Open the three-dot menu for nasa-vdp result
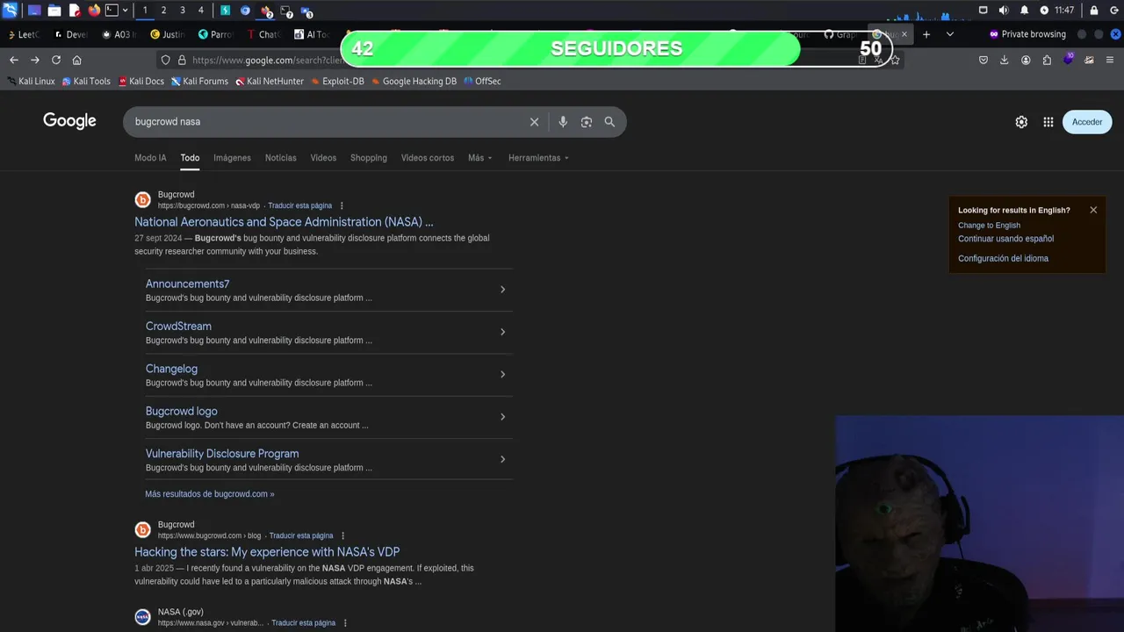 point(342,205)
